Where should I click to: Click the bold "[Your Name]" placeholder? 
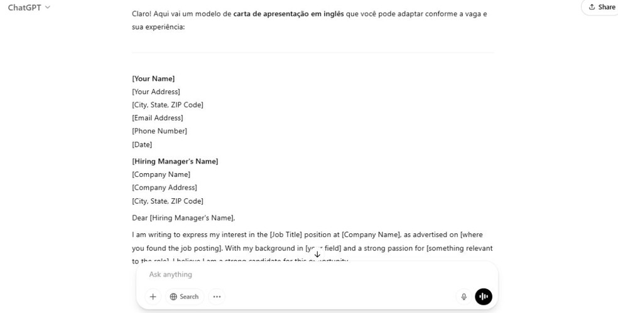(x=153, y=78)
